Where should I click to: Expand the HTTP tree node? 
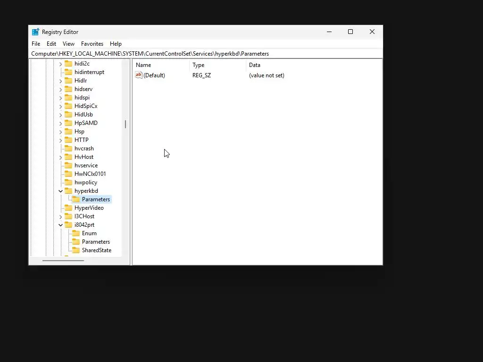(x=61, y=140)
